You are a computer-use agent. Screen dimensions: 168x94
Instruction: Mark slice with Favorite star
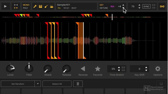98,69
